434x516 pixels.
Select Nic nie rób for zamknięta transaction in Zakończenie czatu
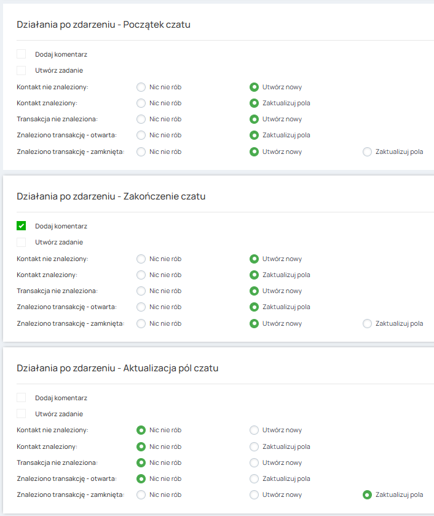[x=141, y=323]
